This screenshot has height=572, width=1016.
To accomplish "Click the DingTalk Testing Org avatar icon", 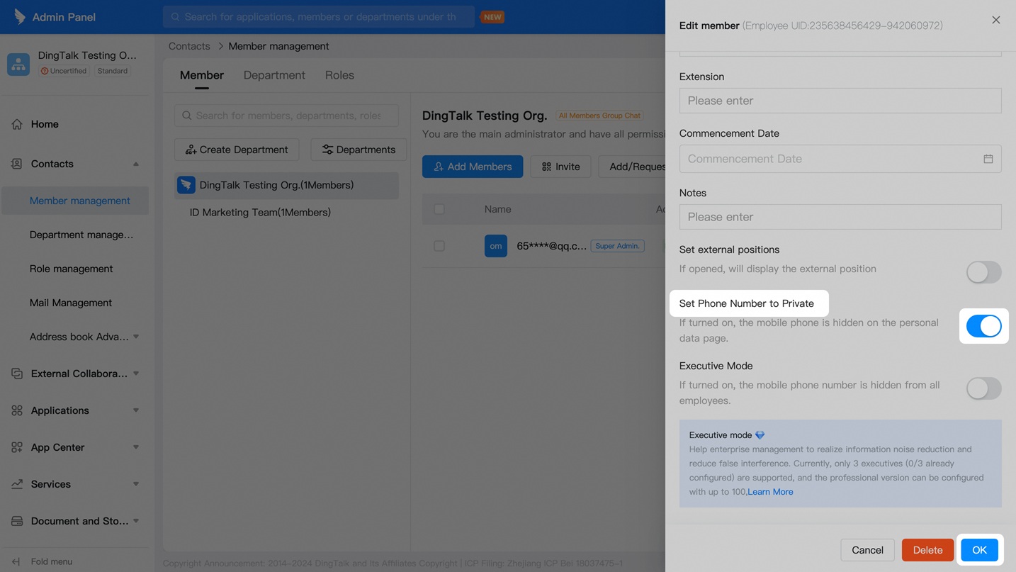I will click(18, 64).
